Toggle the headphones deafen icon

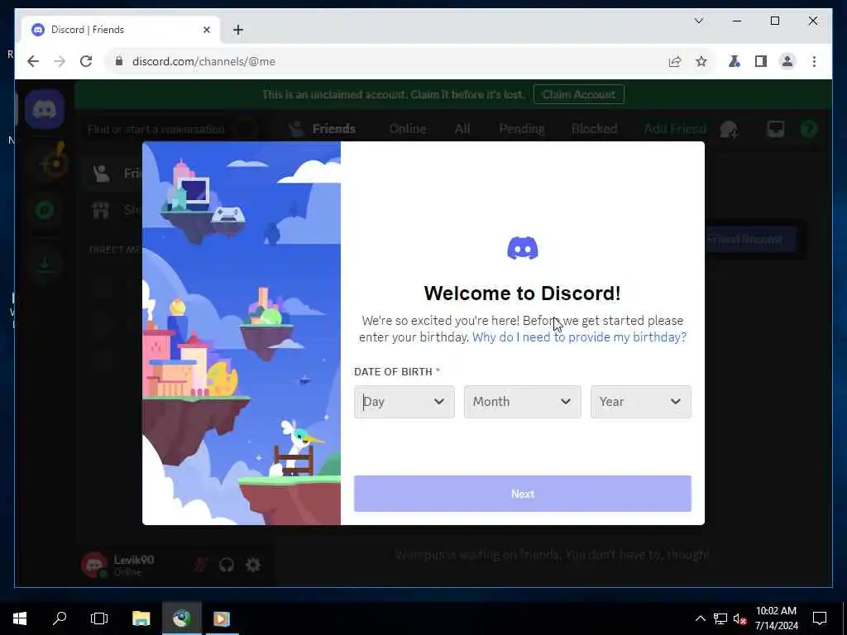click(227, 566)
